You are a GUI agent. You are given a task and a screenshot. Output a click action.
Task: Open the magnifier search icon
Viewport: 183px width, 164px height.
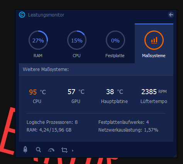pyautogui.click(x=38, y=150)
